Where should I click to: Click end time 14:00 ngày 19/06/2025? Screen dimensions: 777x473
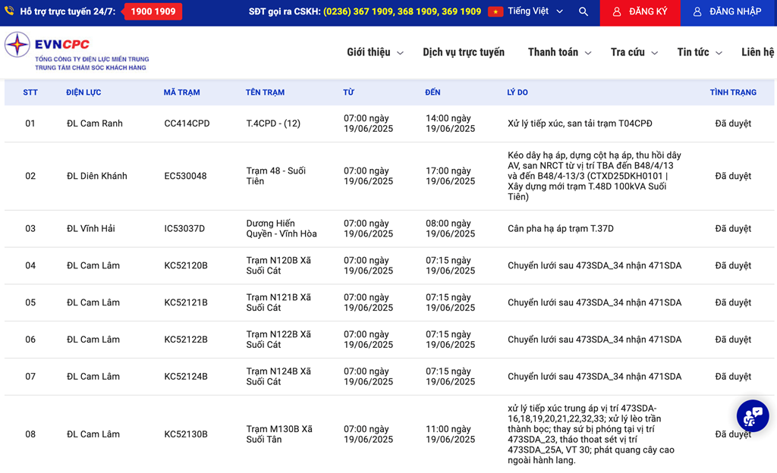(x=451, y=124)
